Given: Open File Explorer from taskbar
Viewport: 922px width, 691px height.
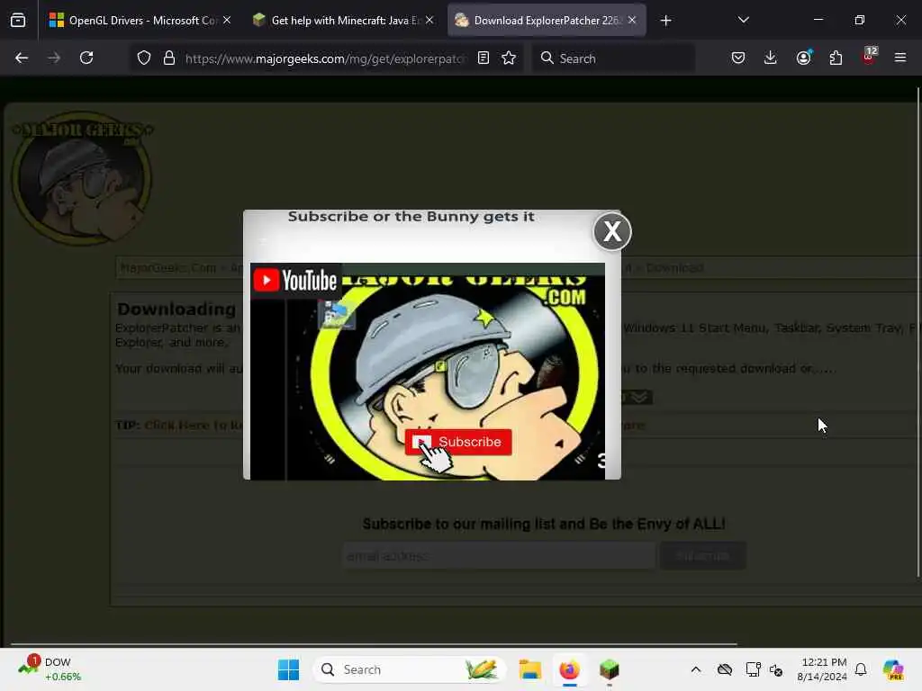Looking at the screenshot, I should click(529, 669).
